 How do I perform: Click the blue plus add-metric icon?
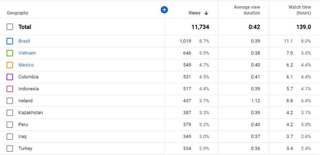pyautogui.click(x=164, y=10)
